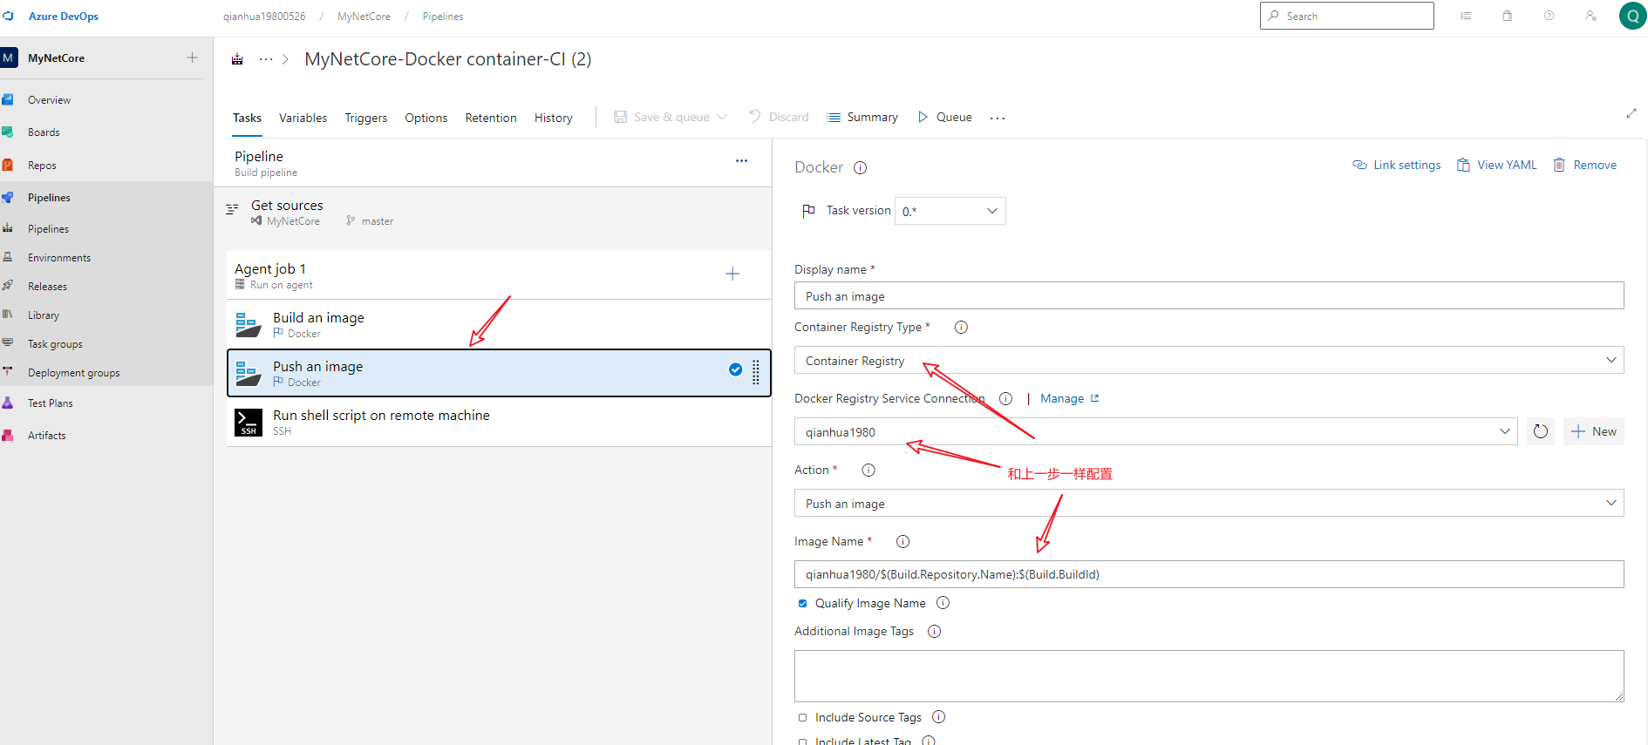Screen dimensions: 1648x745
Task: Expand the Action dropdown
Action: 1208,504
